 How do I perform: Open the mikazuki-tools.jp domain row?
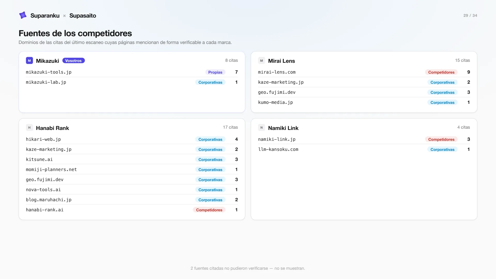(x=132, y=72)
